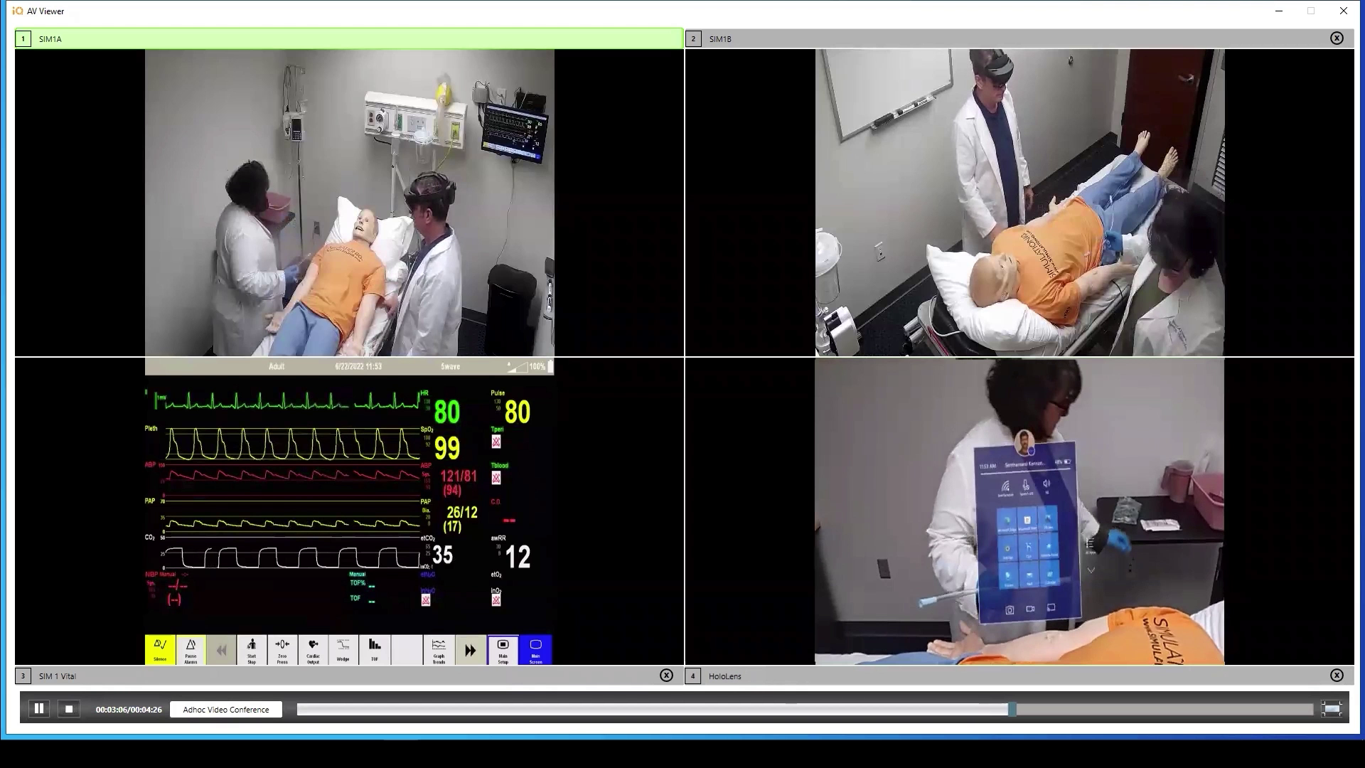Open the Cardiac Output function

313,649
